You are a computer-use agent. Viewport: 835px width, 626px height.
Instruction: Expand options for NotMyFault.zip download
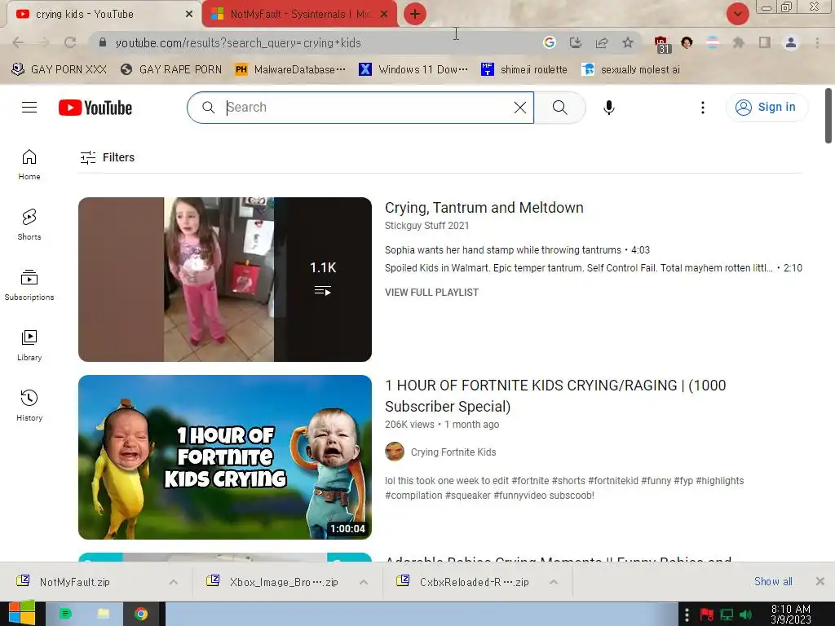coord(174,582)
